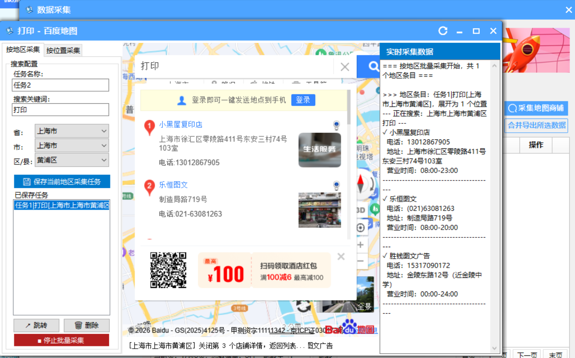Click the Baidu 地图 logo on the map

click(349, 328)
